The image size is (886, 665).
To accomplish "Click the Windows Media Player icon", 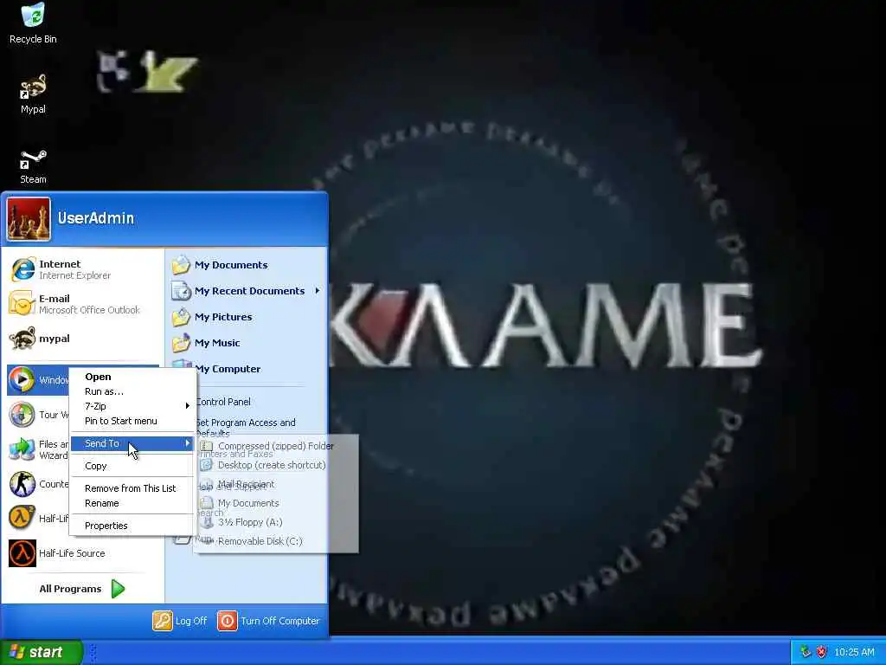I will 22,379.
